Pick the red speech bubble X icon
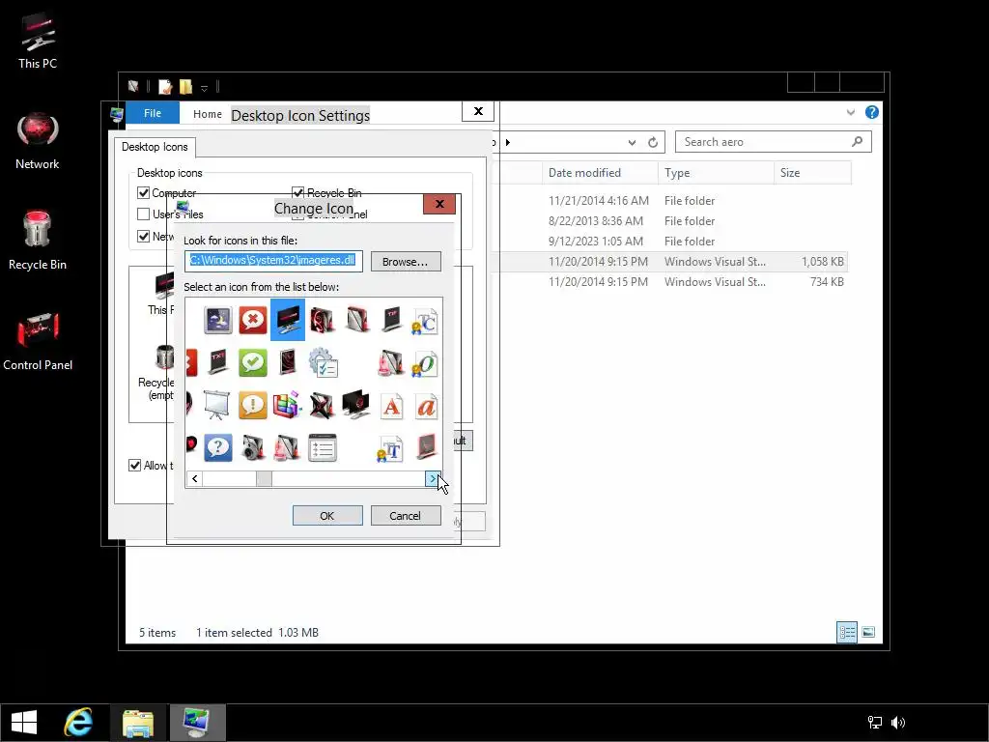This screenshot has width=989, height=742. tap(252, 321)
